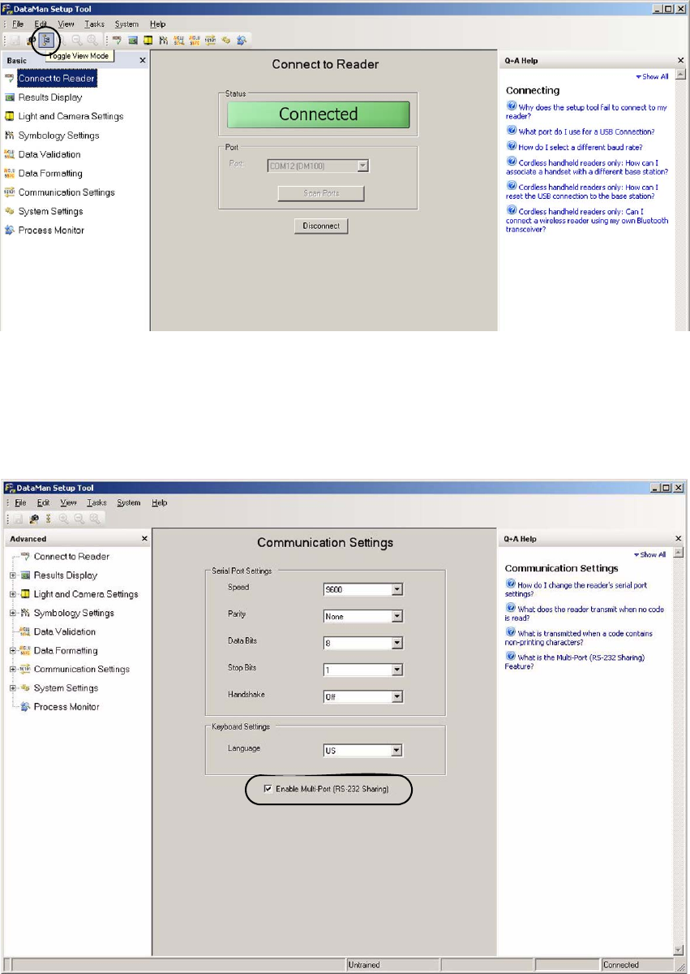Select Data Validation in Advanced tree

pyautogui.click(x=65, y=631)
